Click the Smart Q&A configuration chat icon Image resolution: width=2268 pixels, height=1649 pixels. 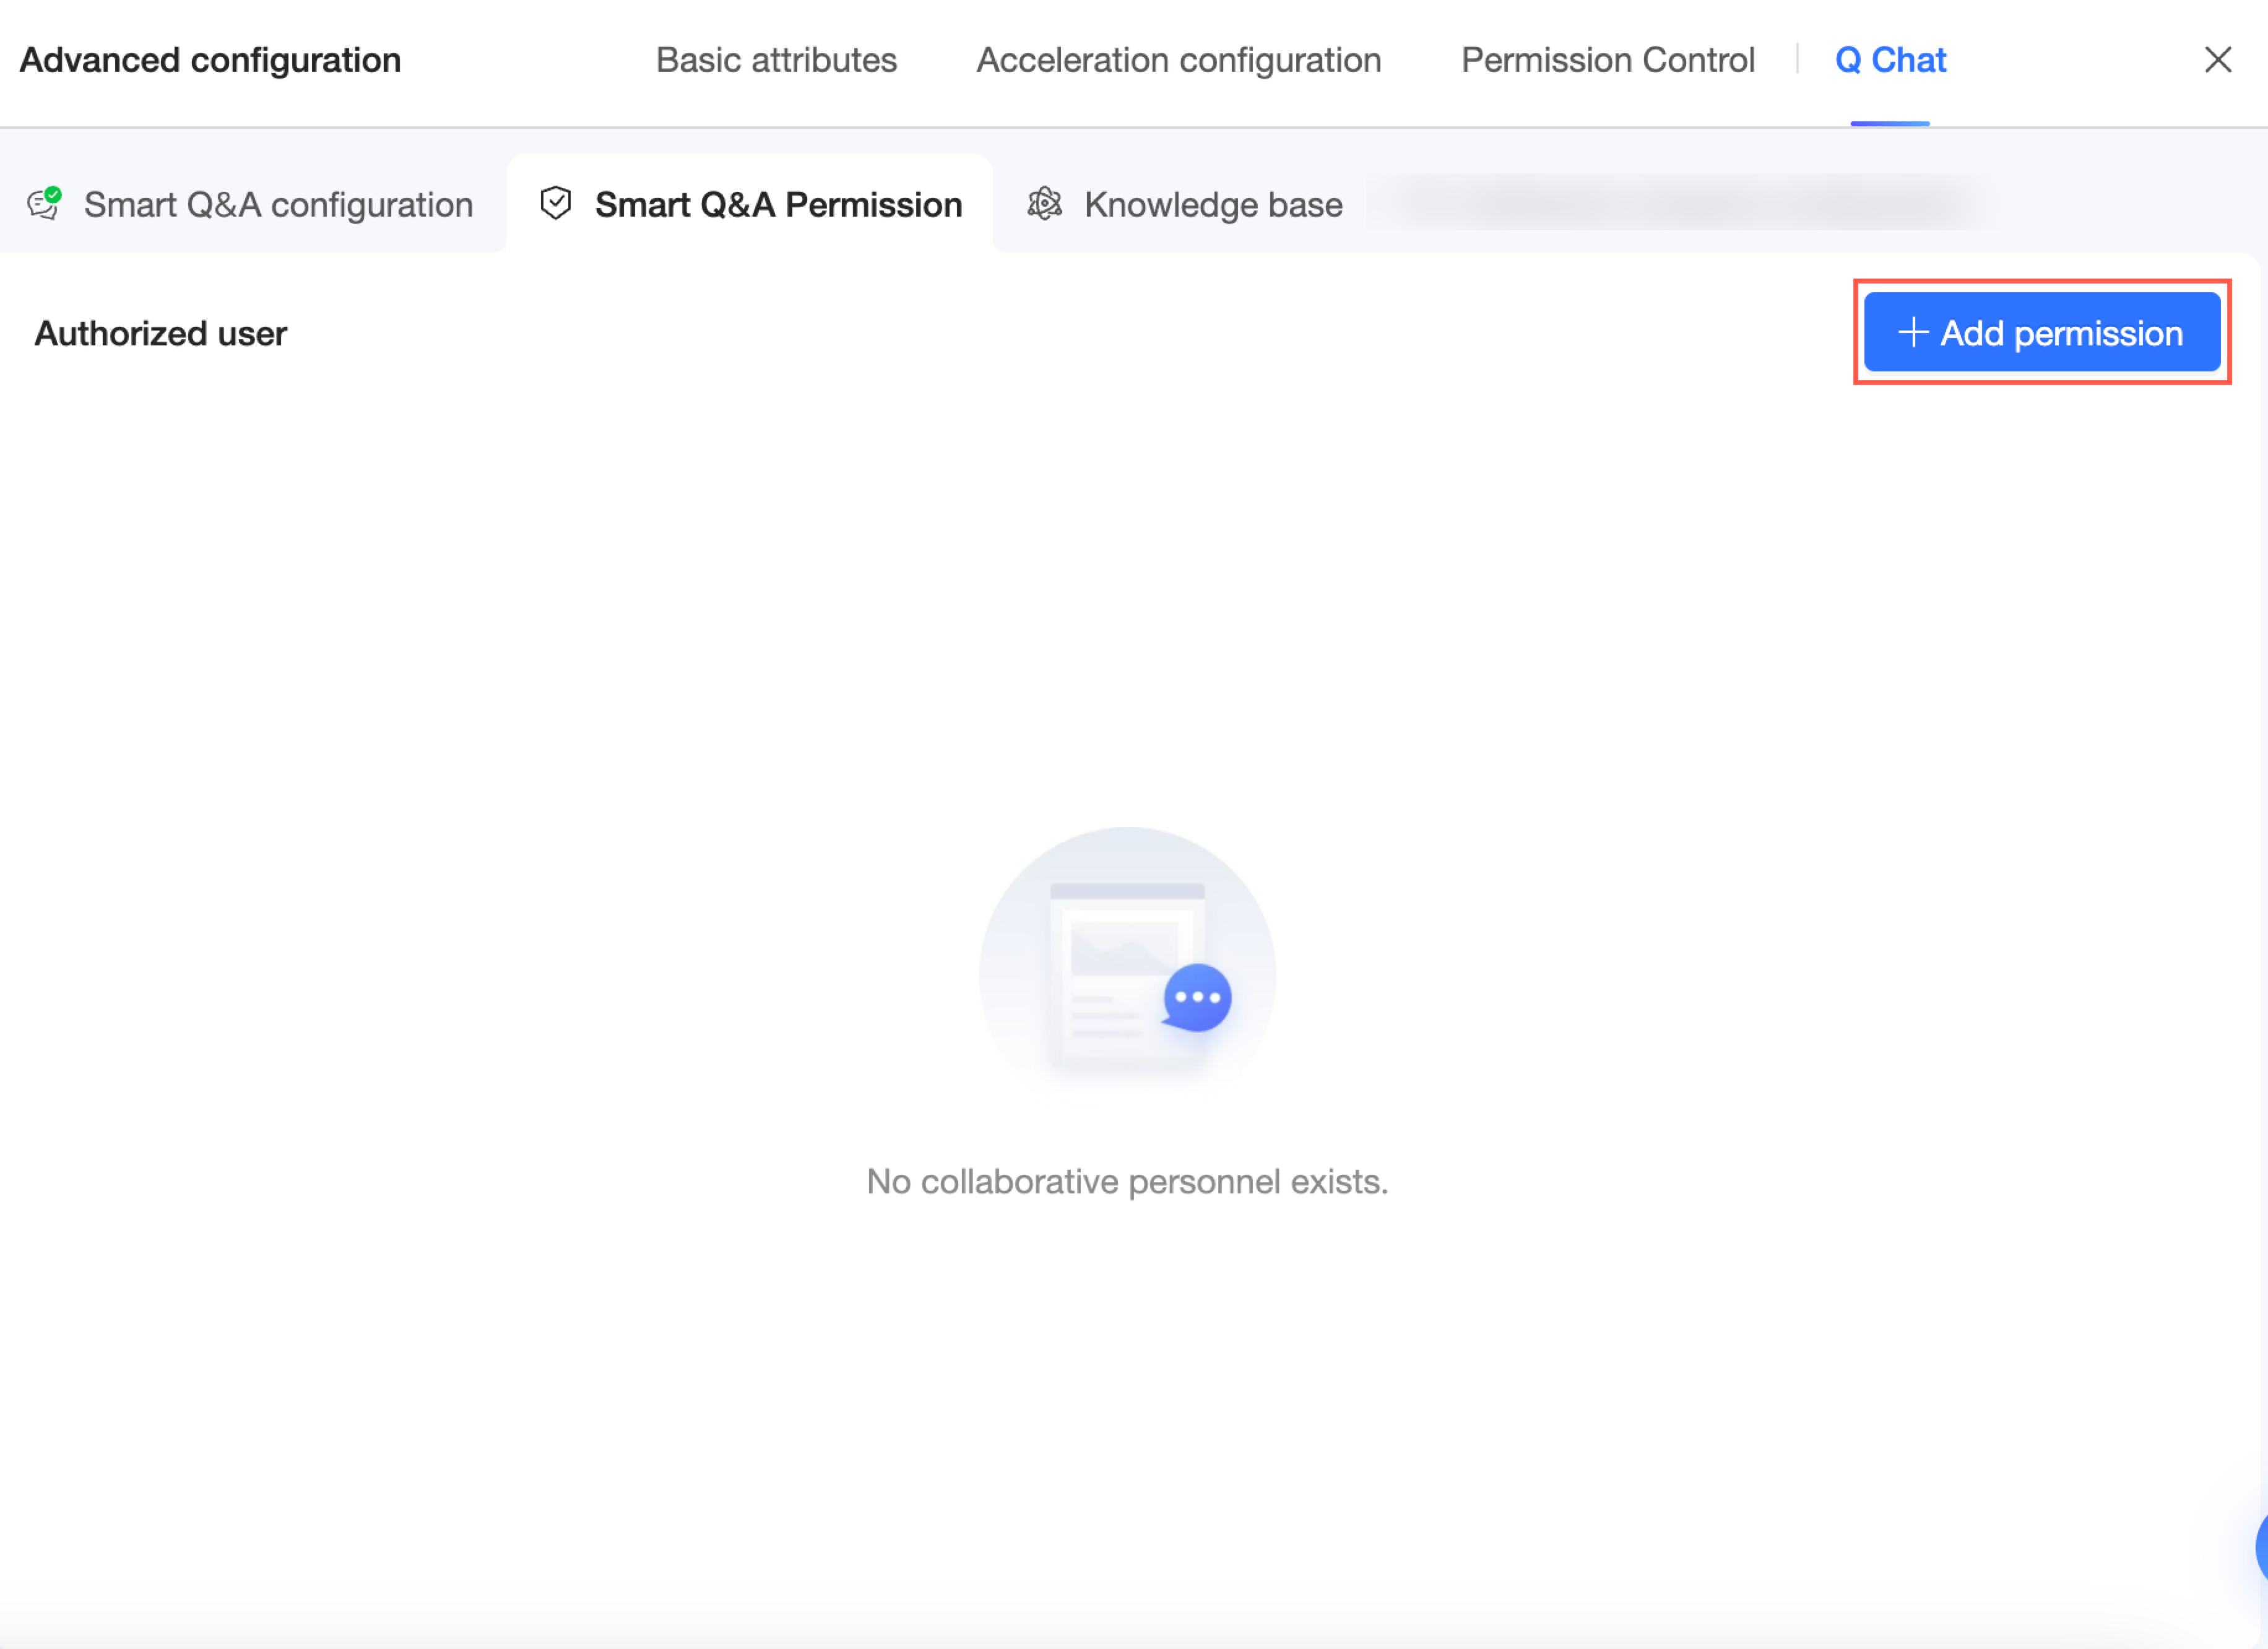pos(44,203)
